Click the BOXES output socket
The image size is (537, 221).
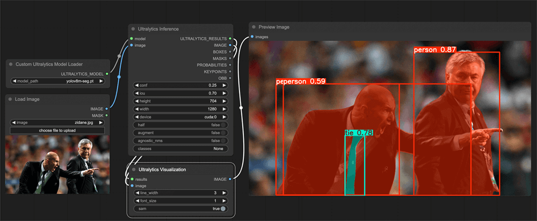coord(230,51)
